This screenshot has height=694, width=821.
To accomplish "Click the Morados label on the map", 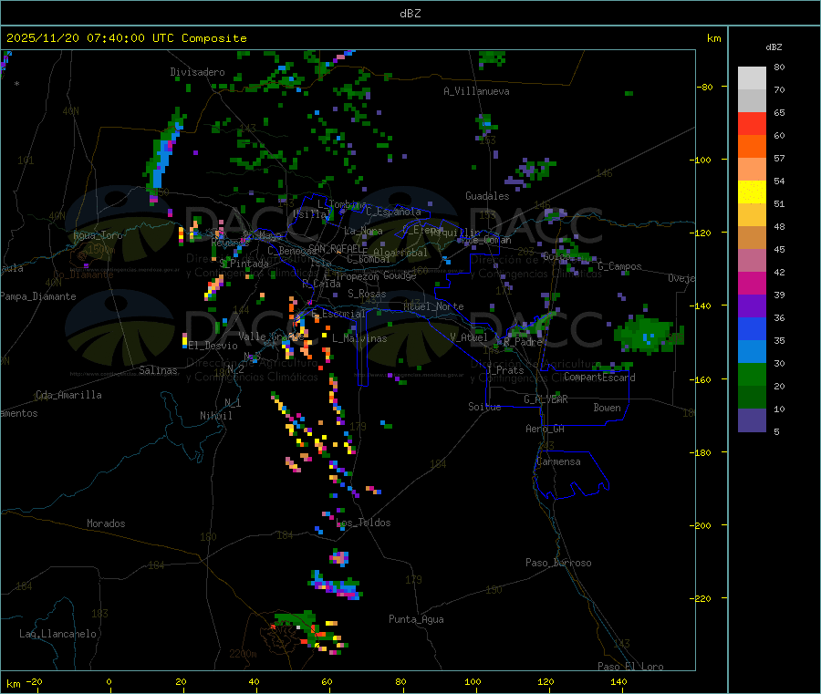I will (x=106, y=523).
